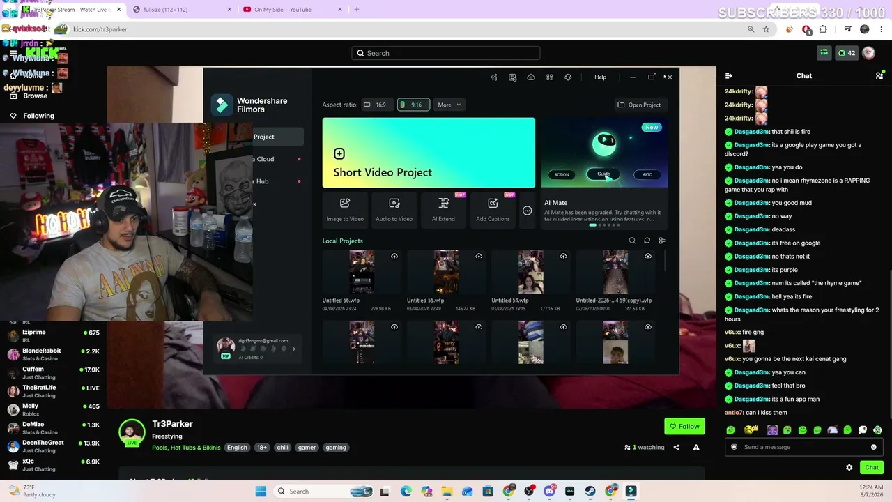Open the Untitled 55.wfp project thumbnail

pyautogui.click(x=446, y=272)
